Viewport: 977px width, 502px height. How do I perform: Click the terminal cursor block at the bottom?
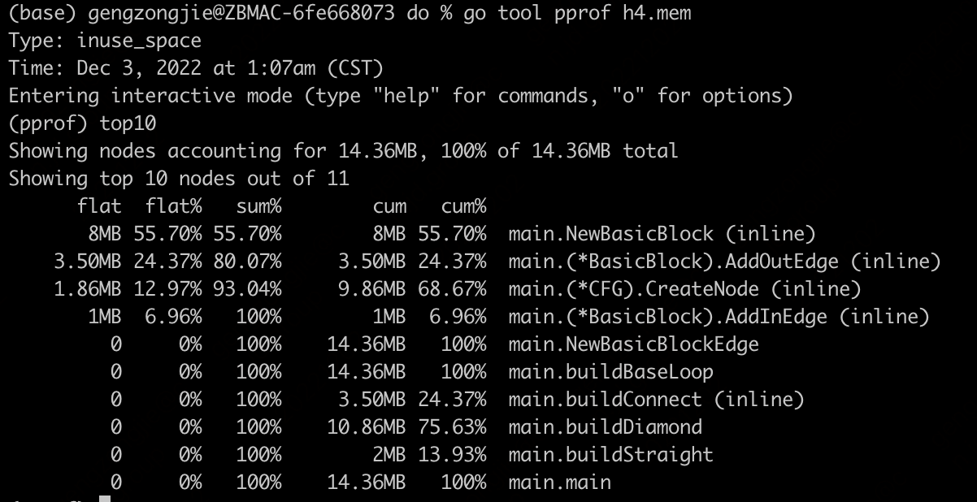104,497
